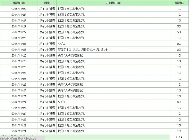
Task: Select 戦国！姫のお宝さがし in the 2014/11/21 row
Action: (72, 131)
